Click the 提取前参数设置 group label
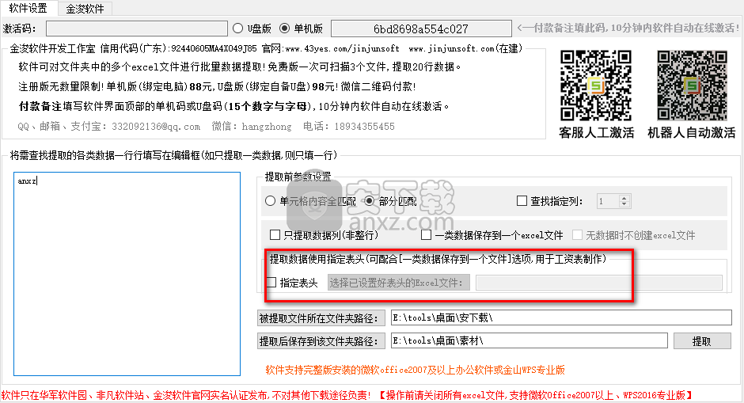This screenshot has height=403, width=744. coord(298,177)
